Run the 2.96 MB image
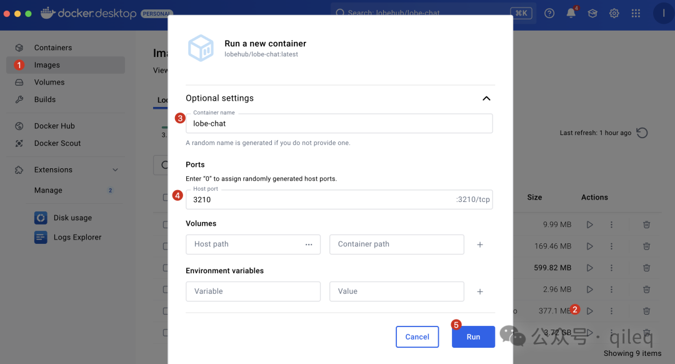This screenshot has width=675, height=364. (590, 290)
